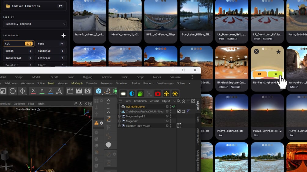Filter by the Beach category
307x172 pixels.
pos(19,51)
